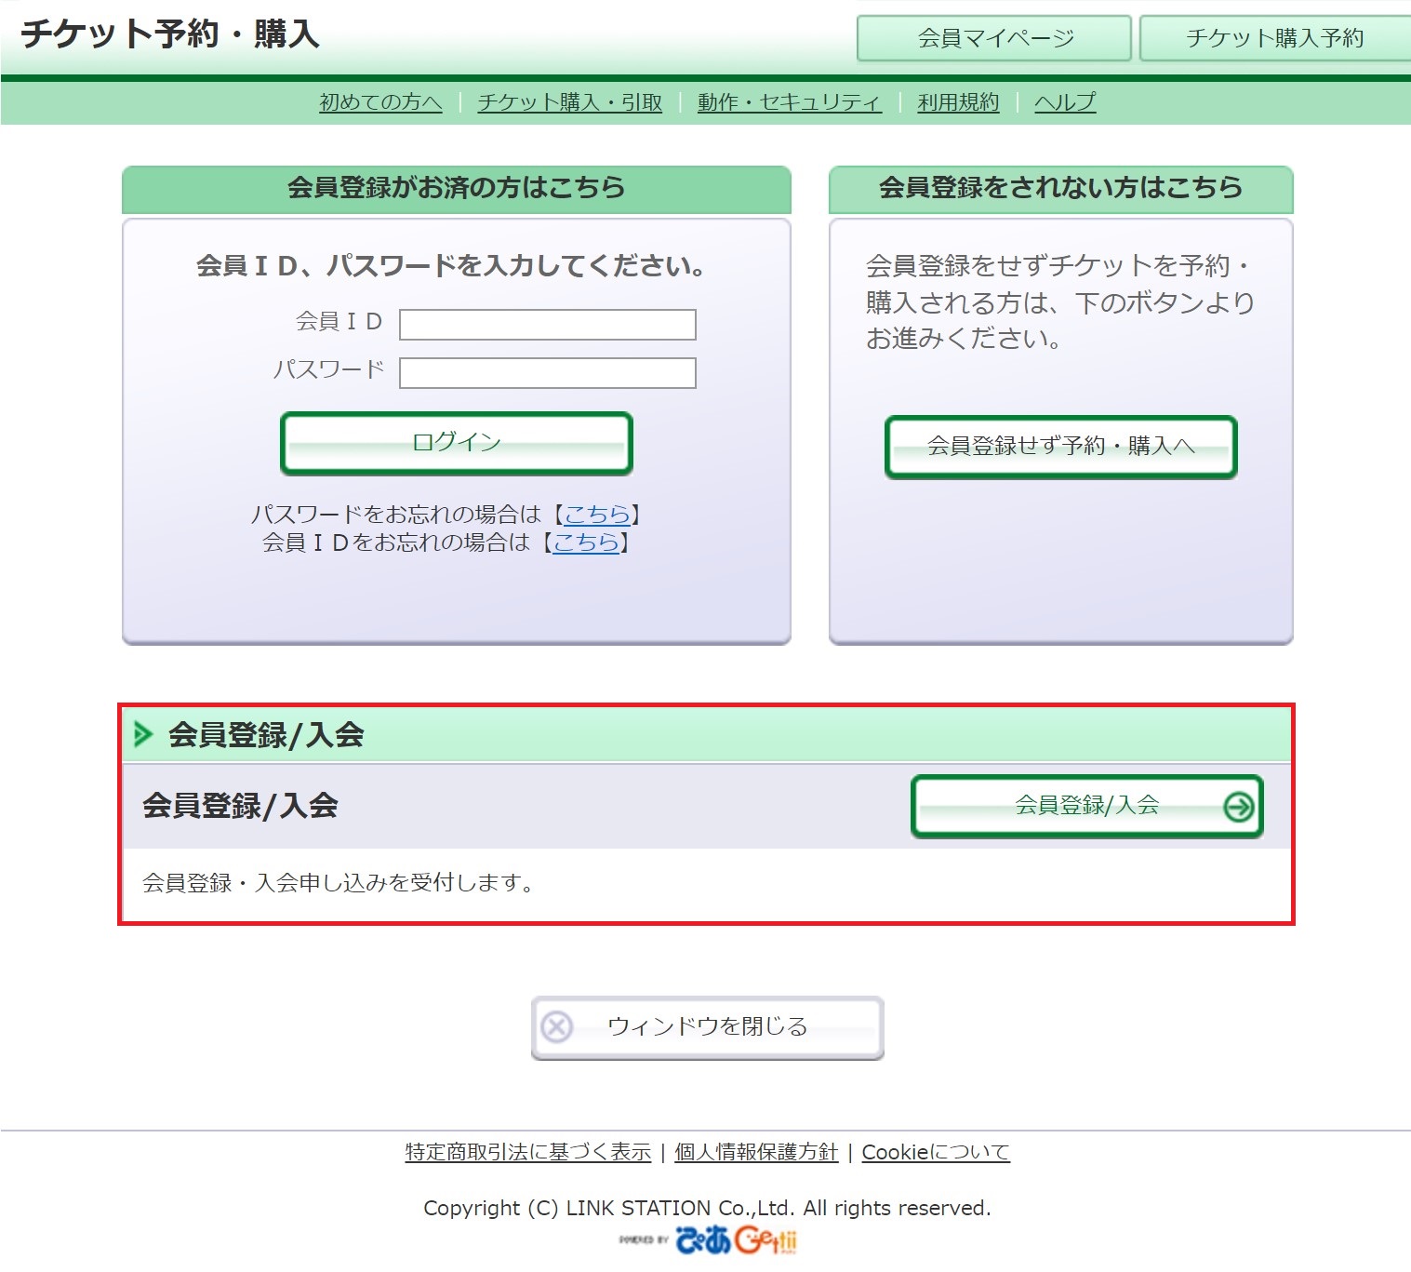This screenshot has height=1272, width=1411.
Task: View the 利用規約 terms link
Action: point(958,102)
